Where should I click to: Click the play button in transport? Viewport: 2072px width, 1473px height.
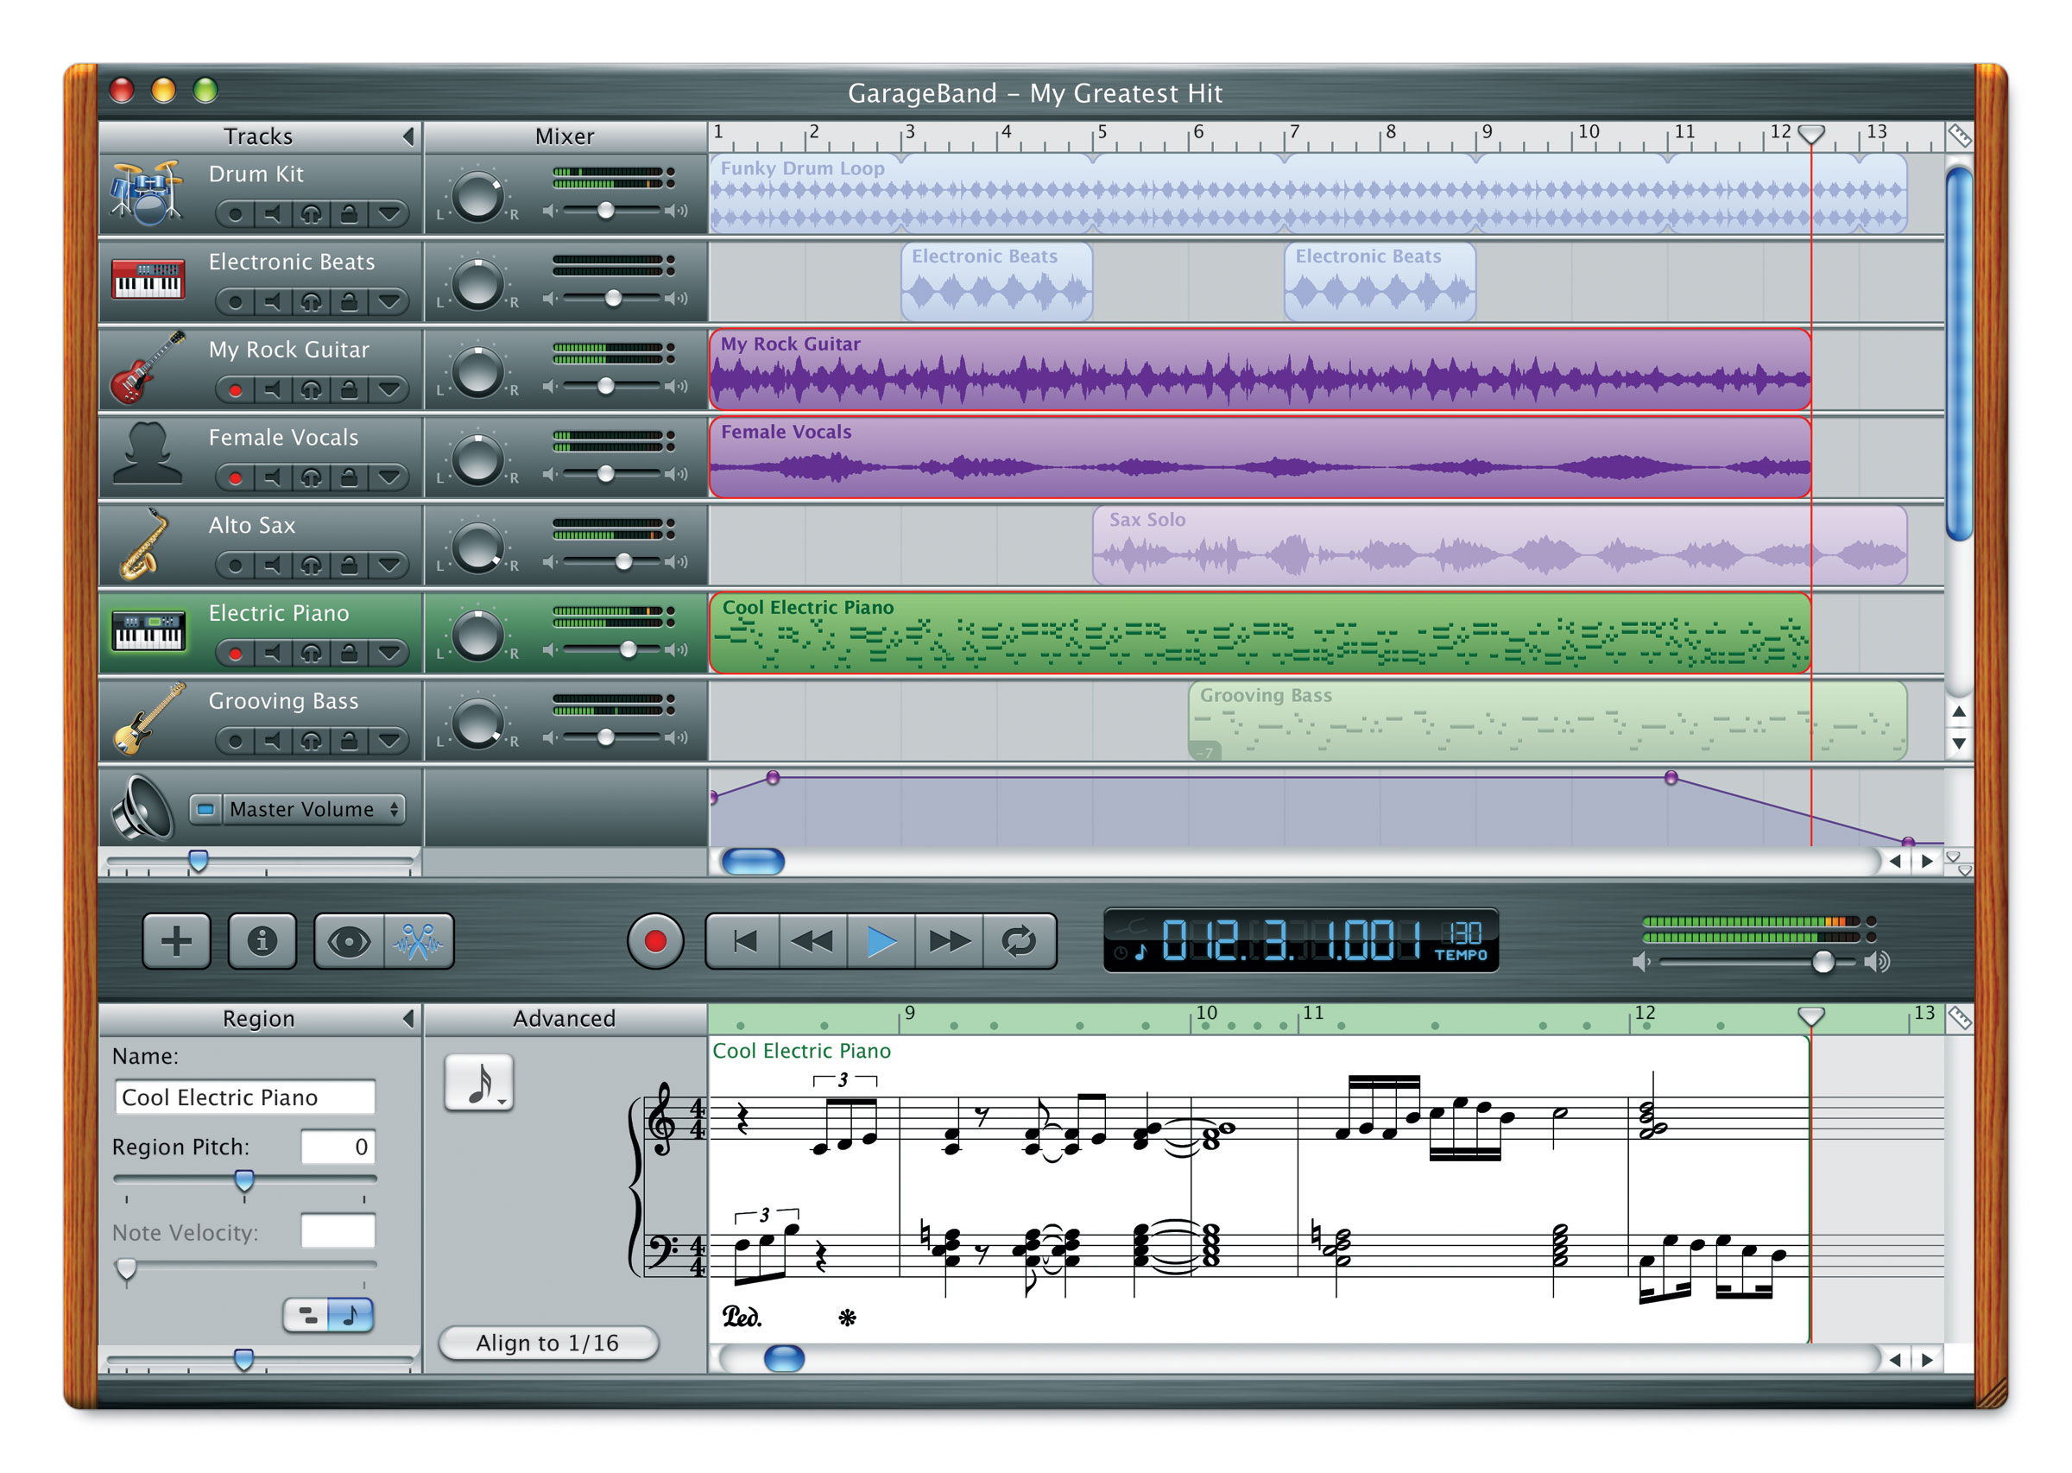pyautogui.click(x=880, y=941)
